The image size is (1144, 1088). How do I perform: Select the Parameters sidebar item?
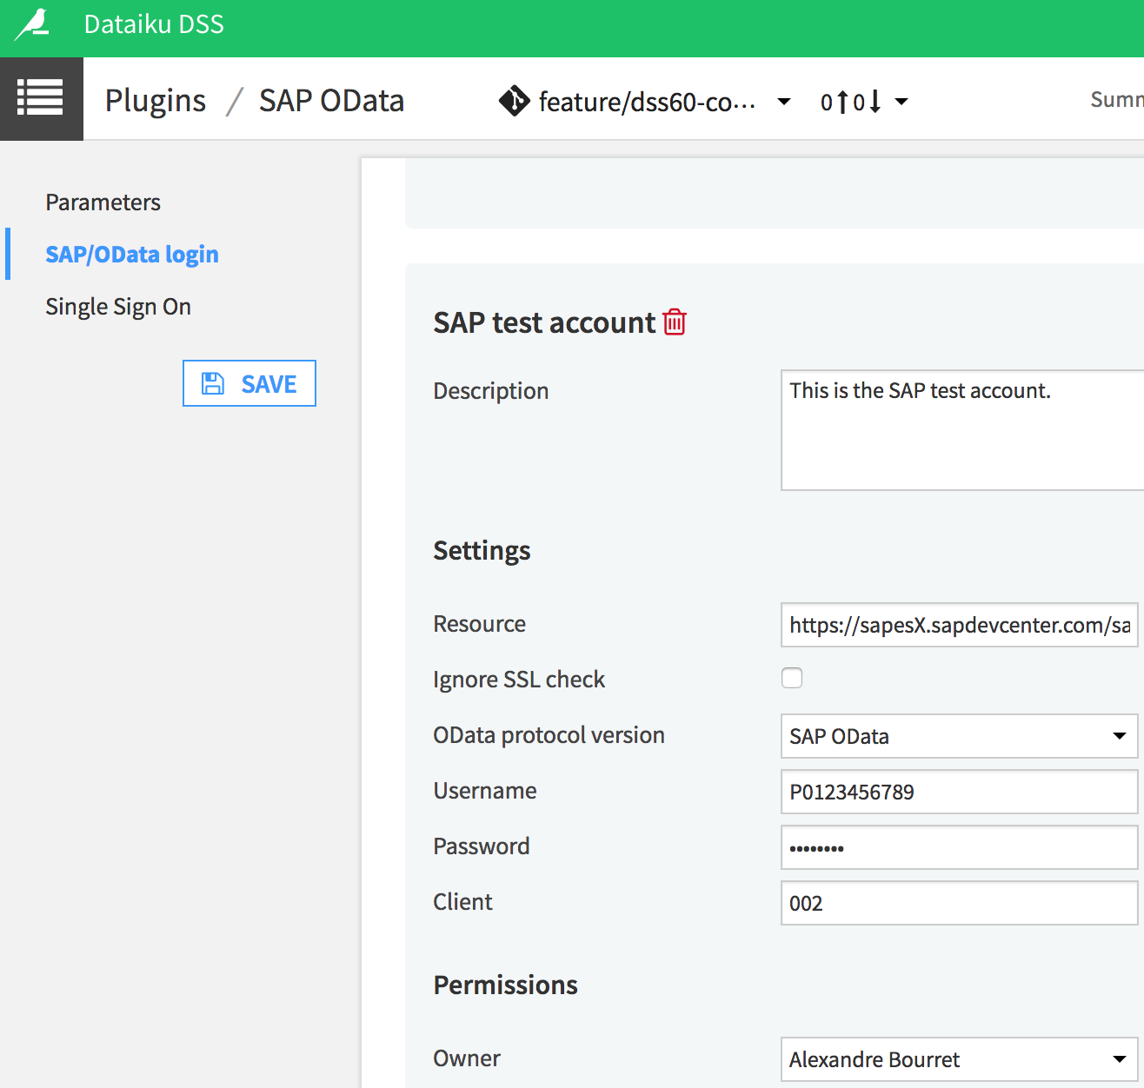coord(103,202)
